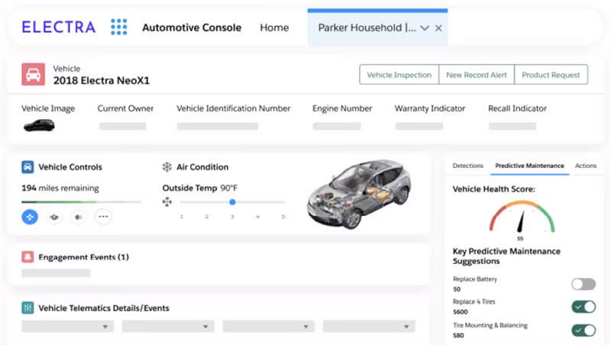Image resolution: width=611 pixels, height=345 pixels.
Task: Click the Vehicle Inspection button
Action: coord(399,75)
